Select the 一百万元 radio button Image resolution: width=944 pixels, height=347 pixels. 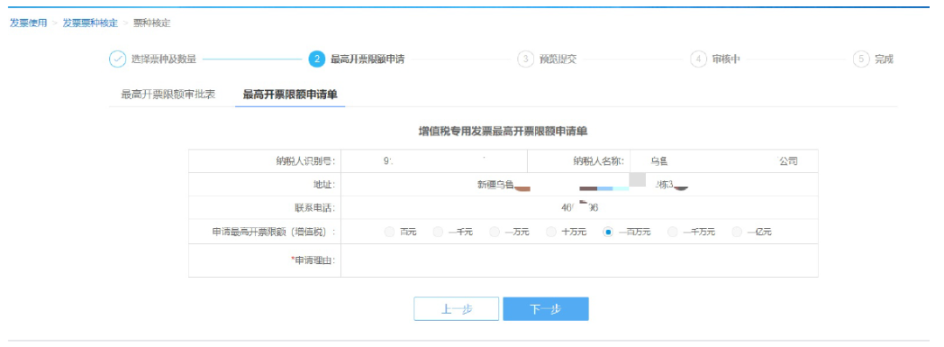click(608, 232)
